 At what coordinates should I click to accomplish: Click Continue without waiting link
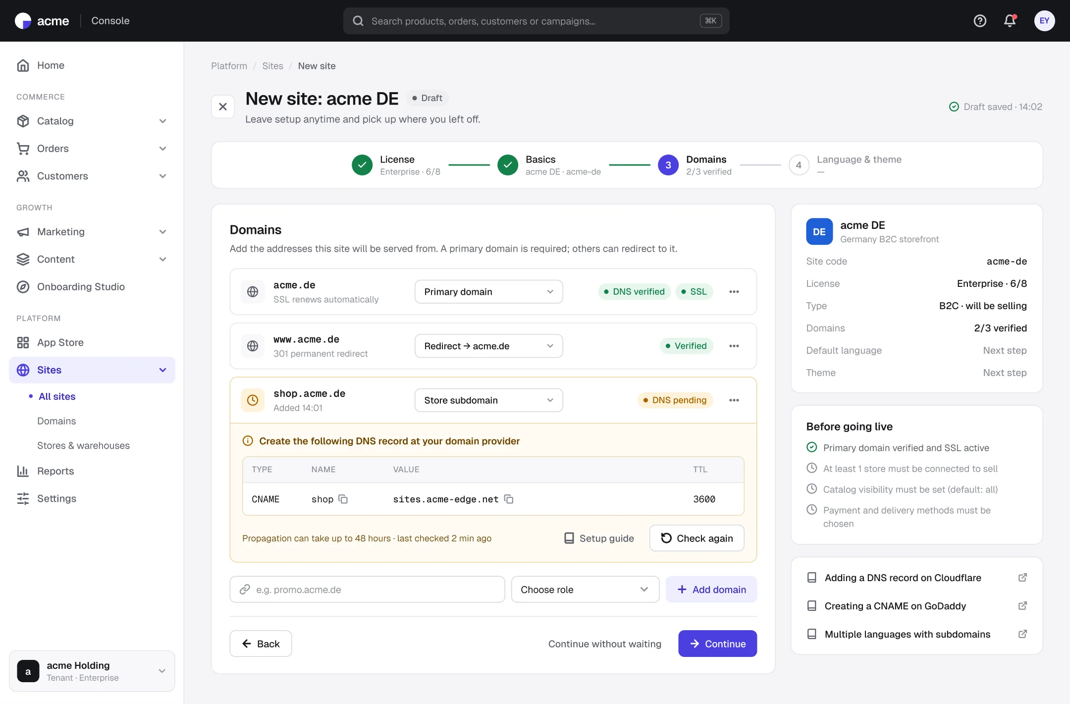(x=604, y=644)
